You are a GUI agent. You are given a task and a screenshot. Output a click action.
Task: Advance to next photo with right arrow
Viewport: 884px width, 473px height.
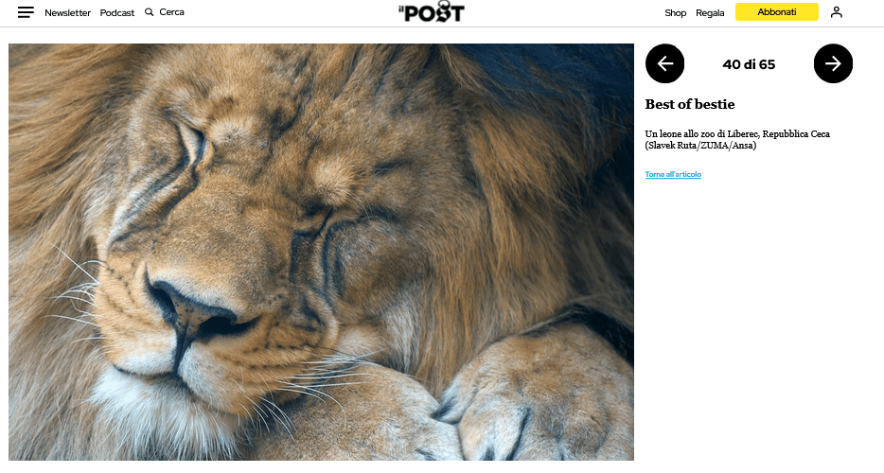tap(833, 63)
